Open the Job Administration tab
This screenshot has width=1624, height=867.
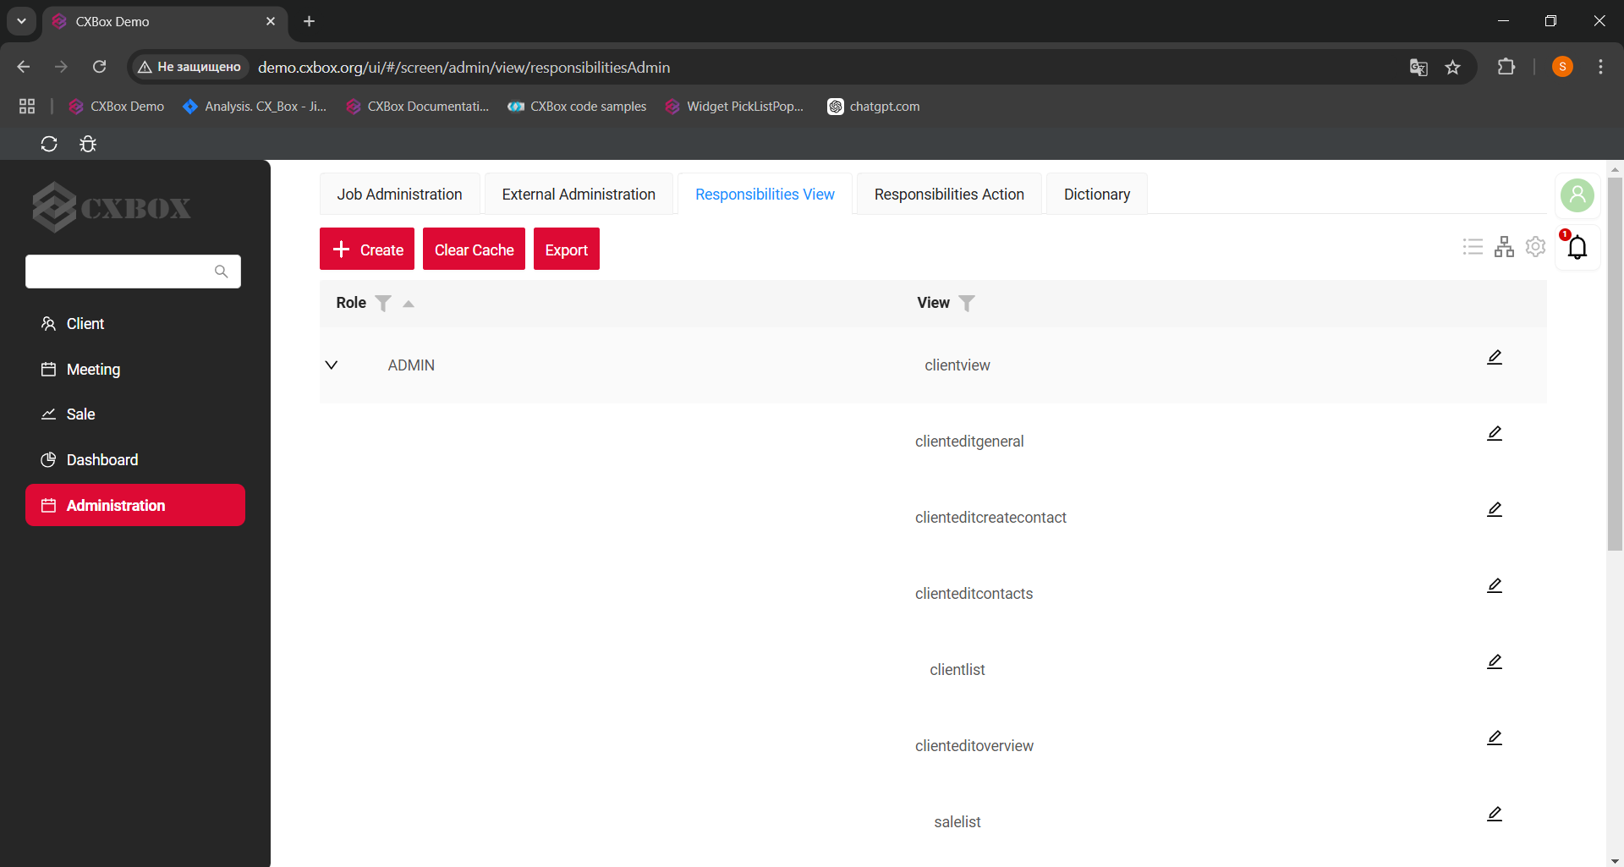[399, 194]
